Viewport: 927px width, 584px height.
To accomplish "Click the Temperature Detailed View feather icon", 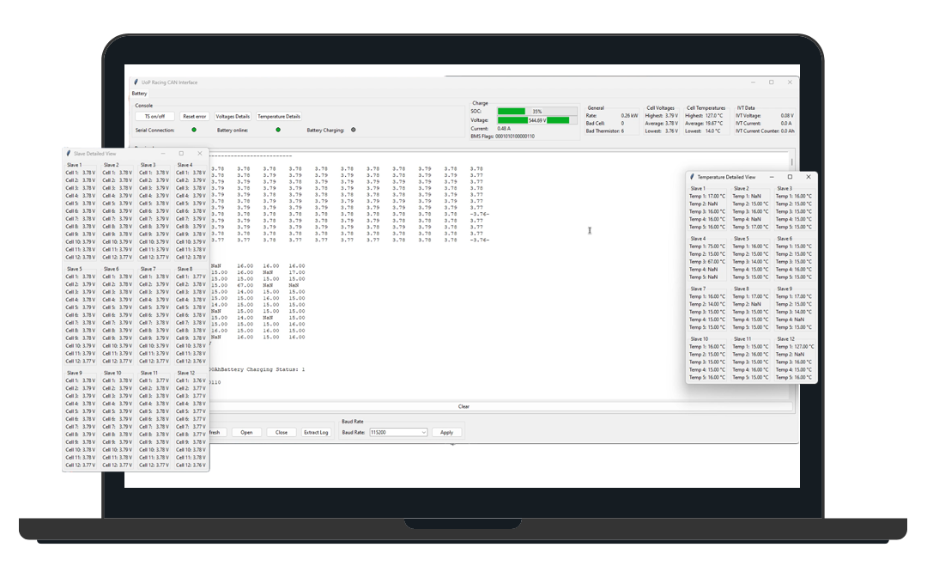I will point(693,177).
